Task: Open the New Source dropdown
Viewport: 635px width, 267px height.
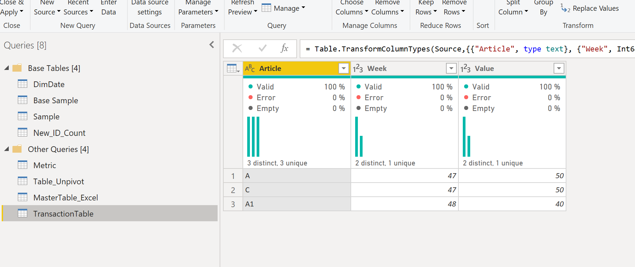Action: point(47,7)
